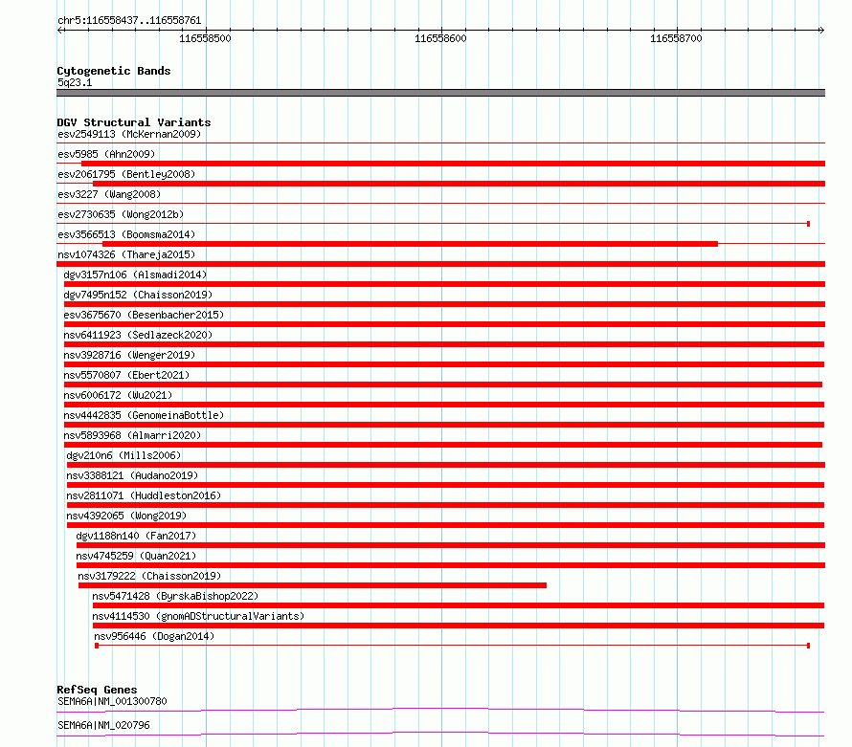Click the left arrow on the ruler
This screenshot has height=747, width=852.
point(60,30)
